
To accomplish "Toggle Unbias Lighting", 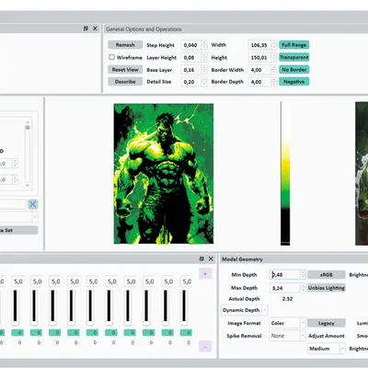I will [327, 288].
